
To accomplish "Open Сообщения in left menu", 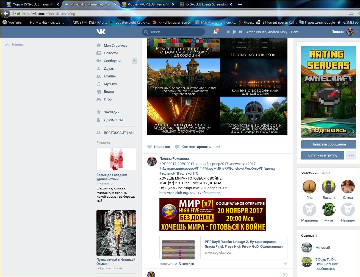I will click(113, 61).
